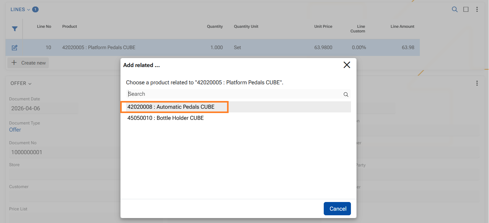Choose 45050010 : Bottle Holder CUBE
Viewport: 489px width, 223px height.
click(x=166, y=118)
